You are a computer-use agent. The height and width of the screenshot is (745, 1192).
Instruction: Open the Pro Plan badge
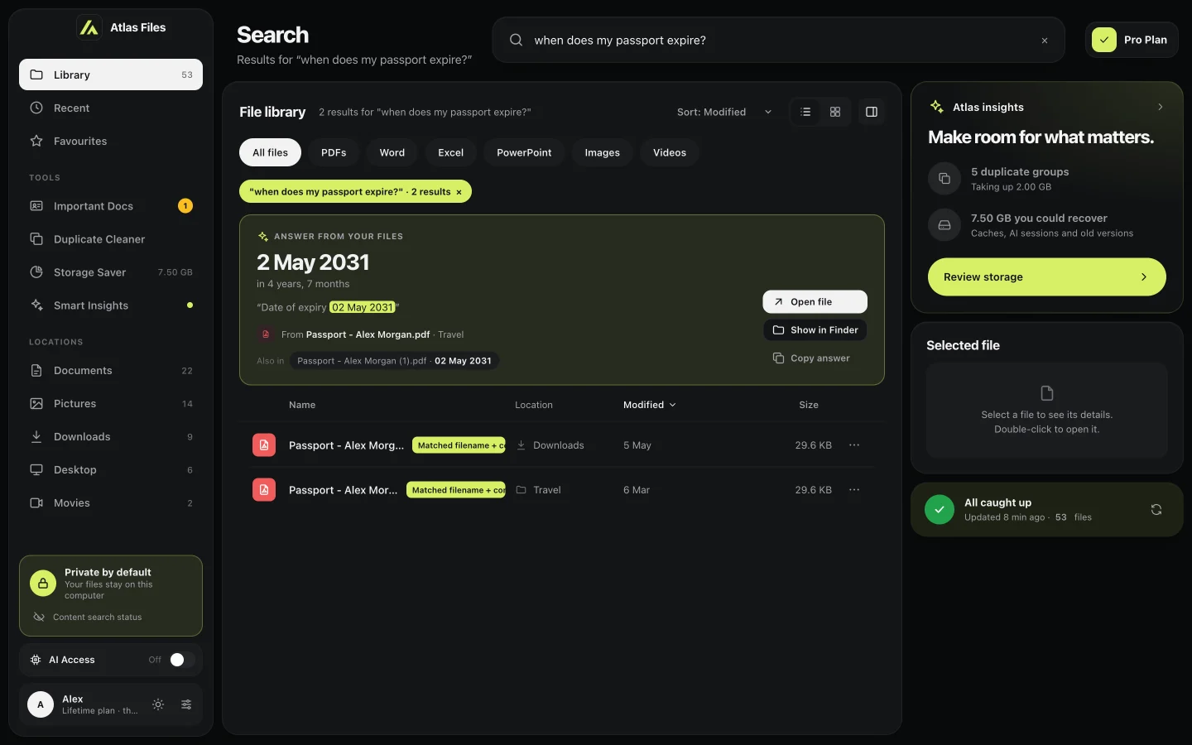click(x=1132, y=40)
